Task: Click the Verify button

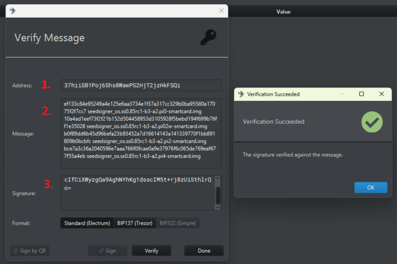Action: (151, 251)
